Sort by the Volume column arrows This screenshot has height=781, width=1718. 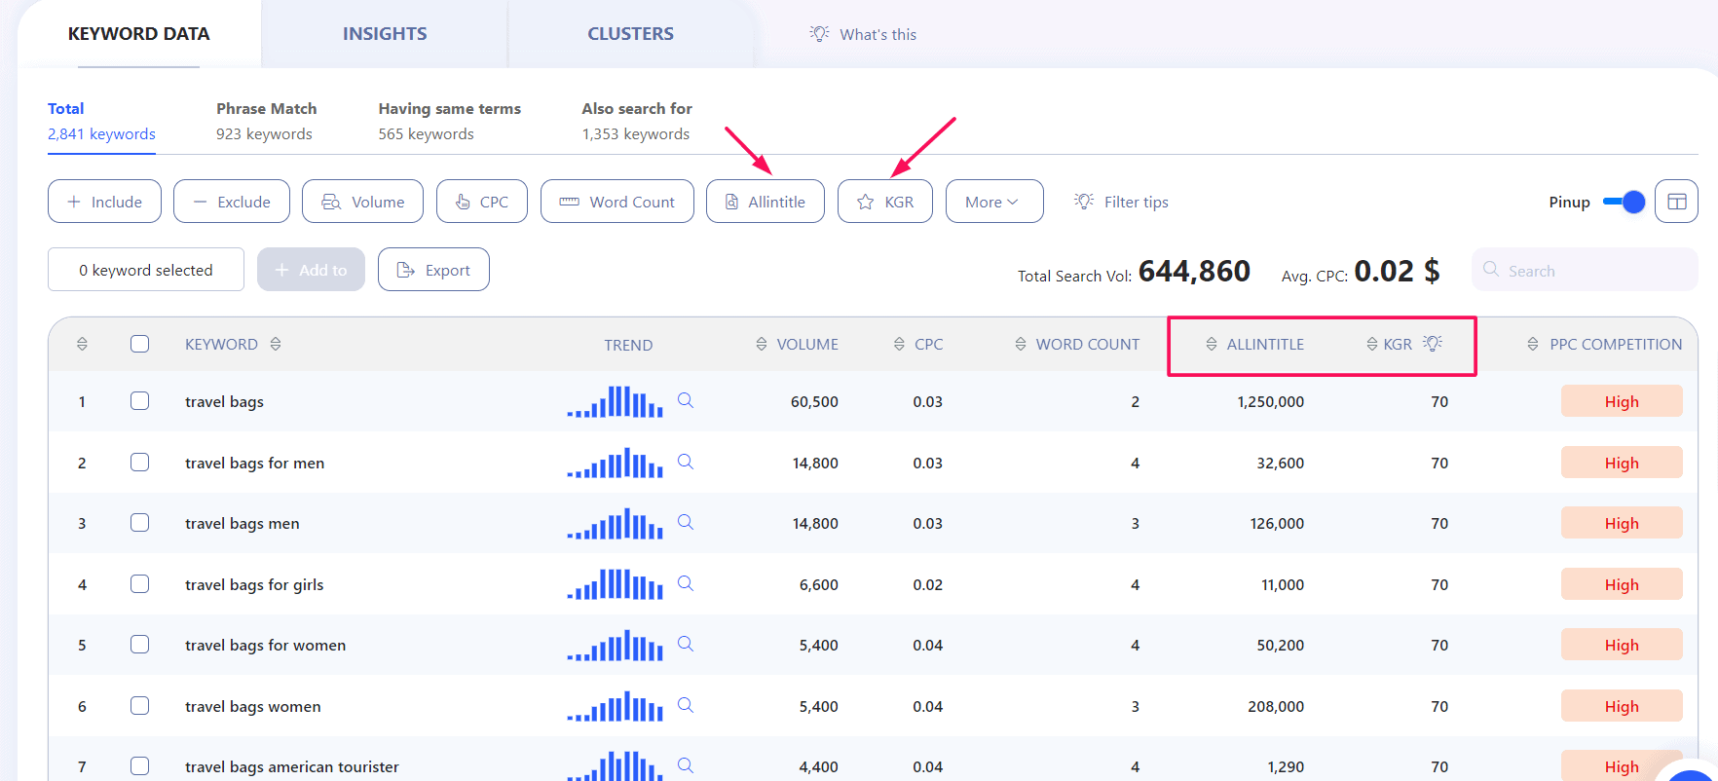coord(762,344)
